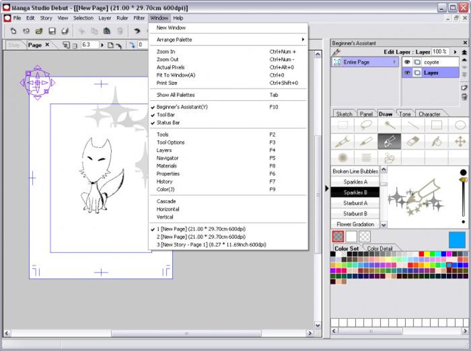
Task: Click the canvas horizontal scroll right arrow
Action: pos(310,333)
